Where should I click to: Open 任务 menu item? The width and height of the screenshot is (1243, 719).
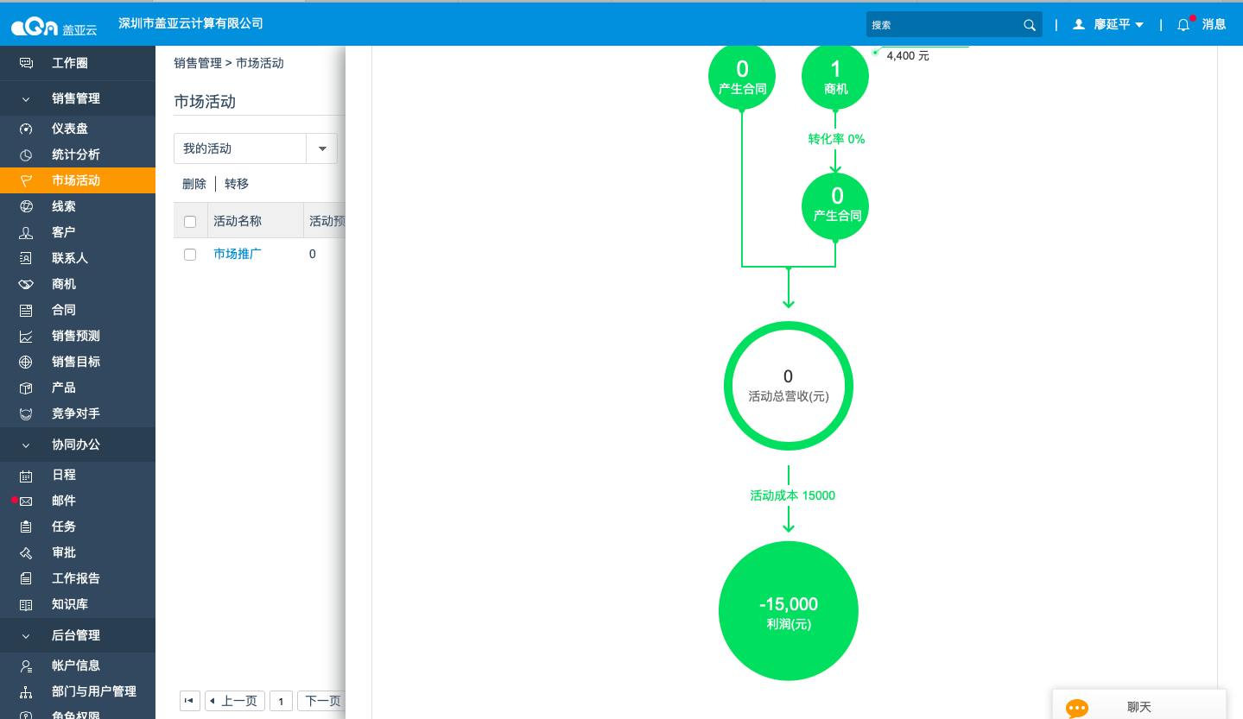pos(64,527)
